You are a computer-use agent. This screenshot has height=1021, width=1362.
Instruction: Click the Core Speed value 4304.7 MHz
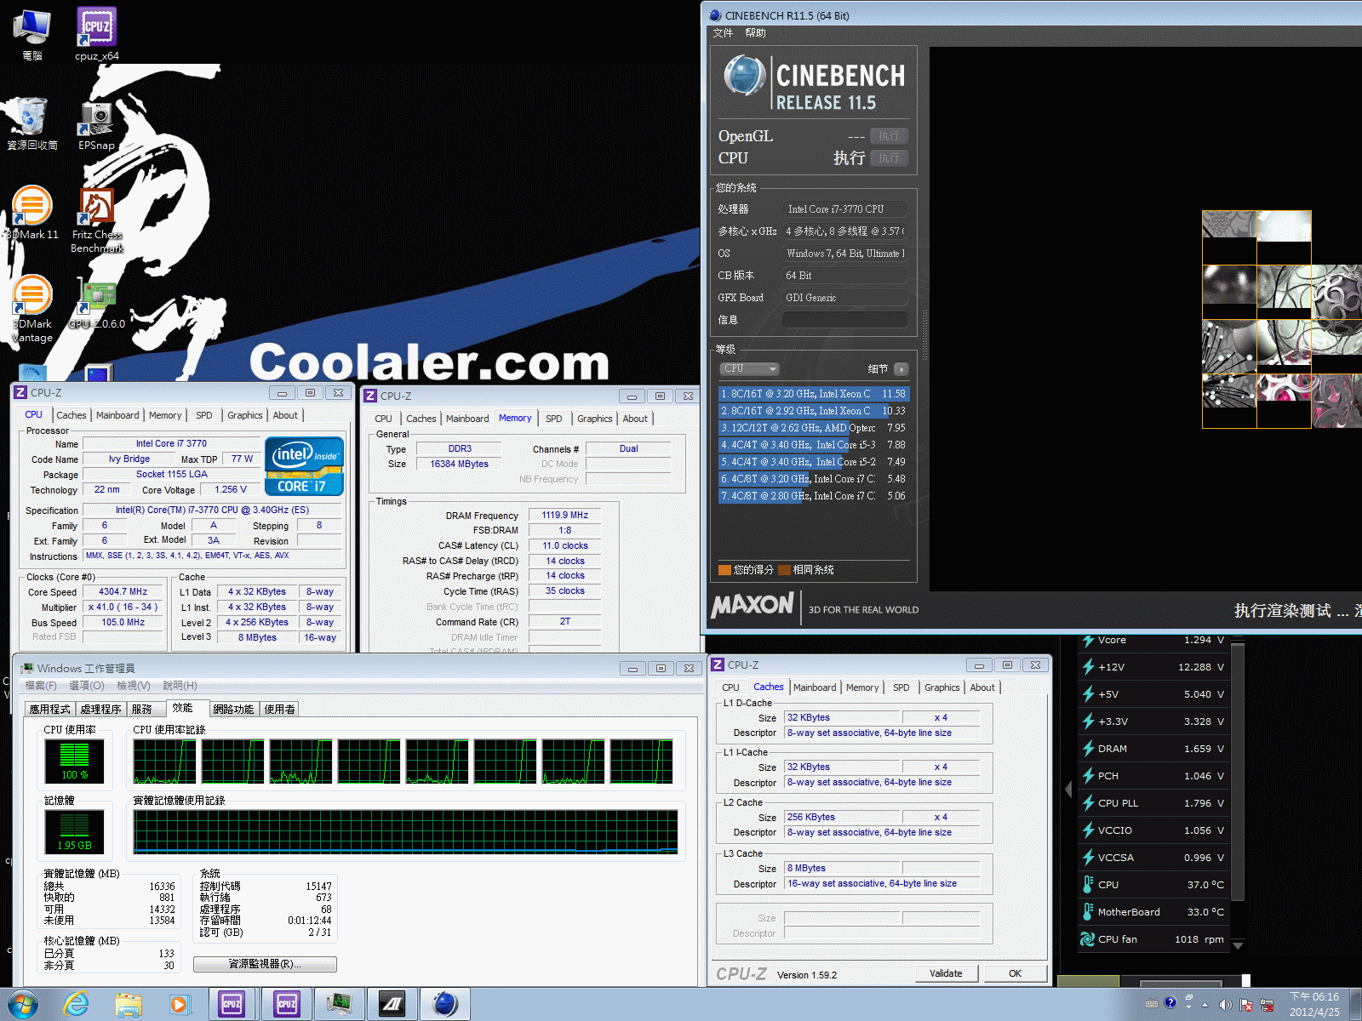123,591
